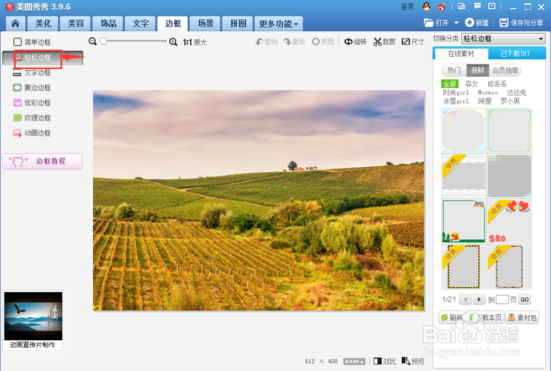Open the feedback speech bubble icon
The image size is (551, 371).
[x=477, y=6]
